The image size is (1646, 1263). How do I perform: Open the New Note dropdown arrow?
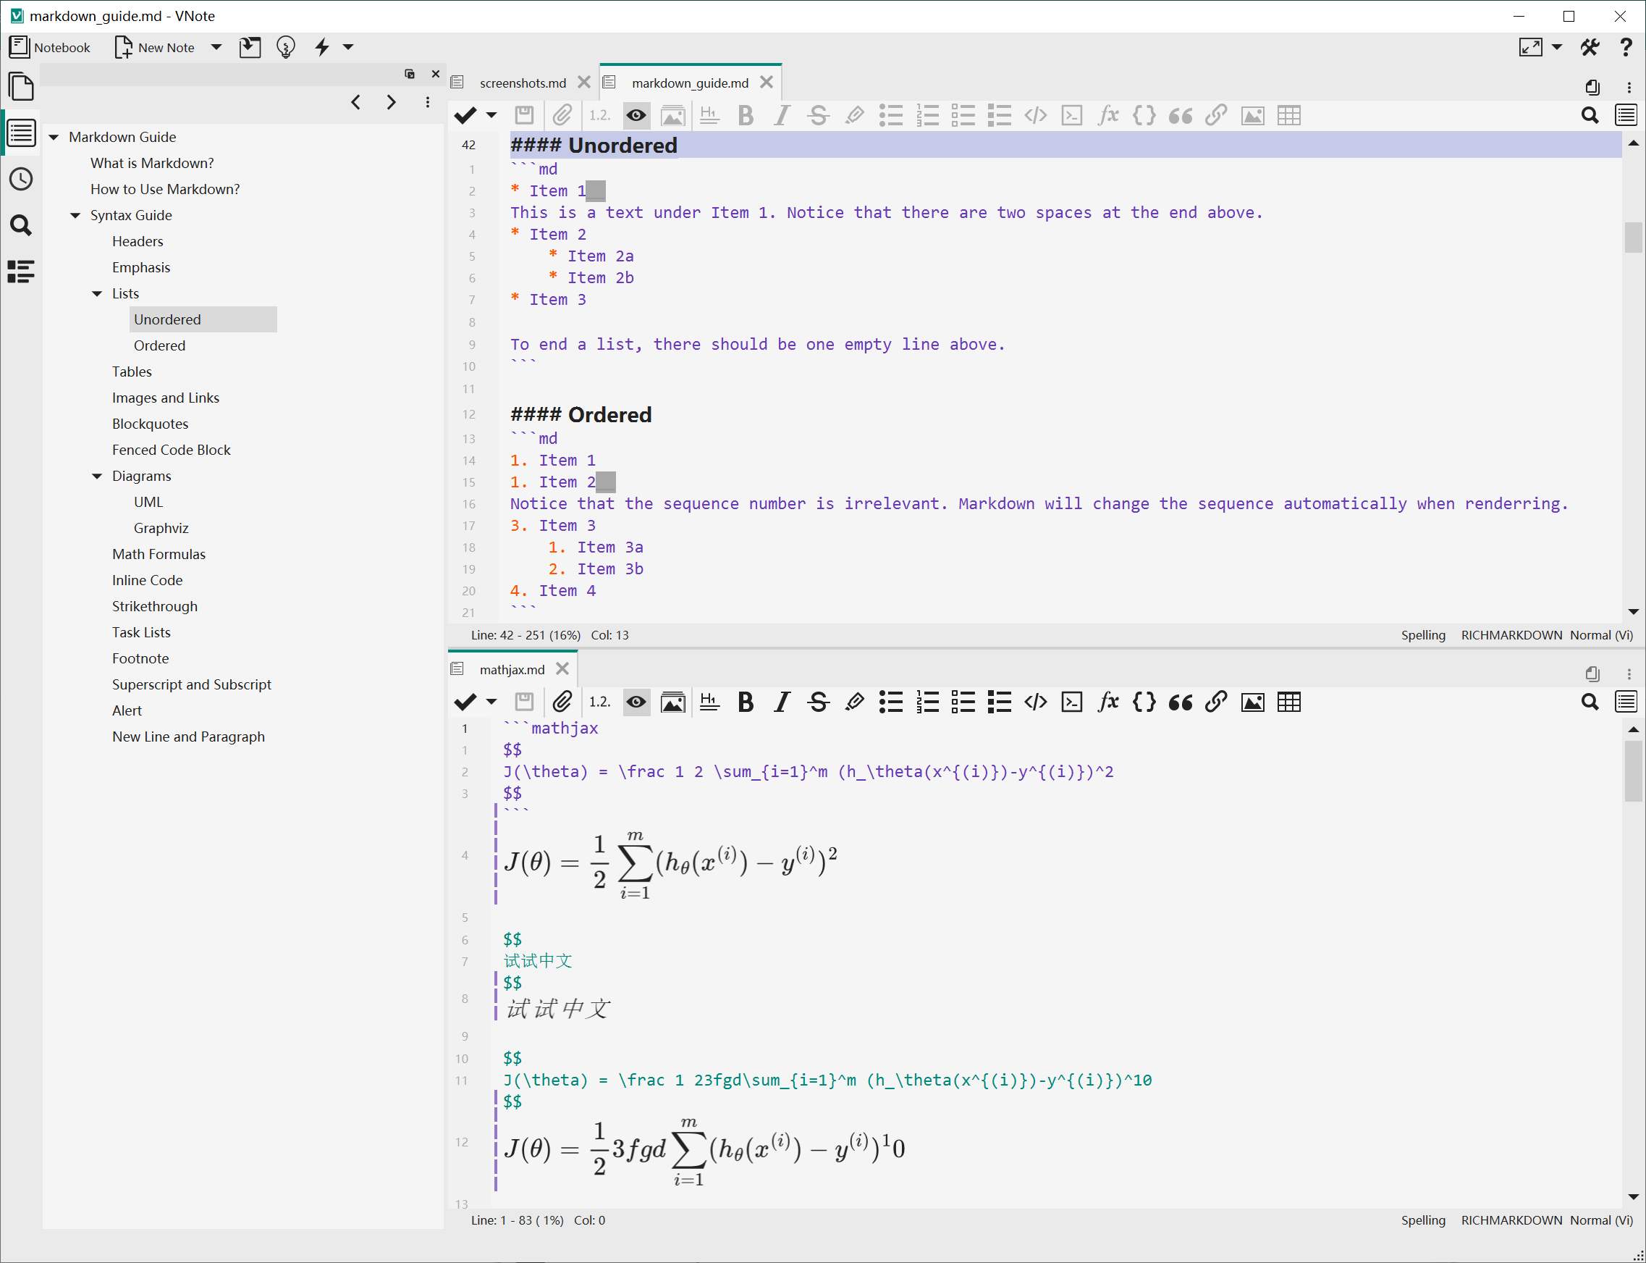pos(216,46)
